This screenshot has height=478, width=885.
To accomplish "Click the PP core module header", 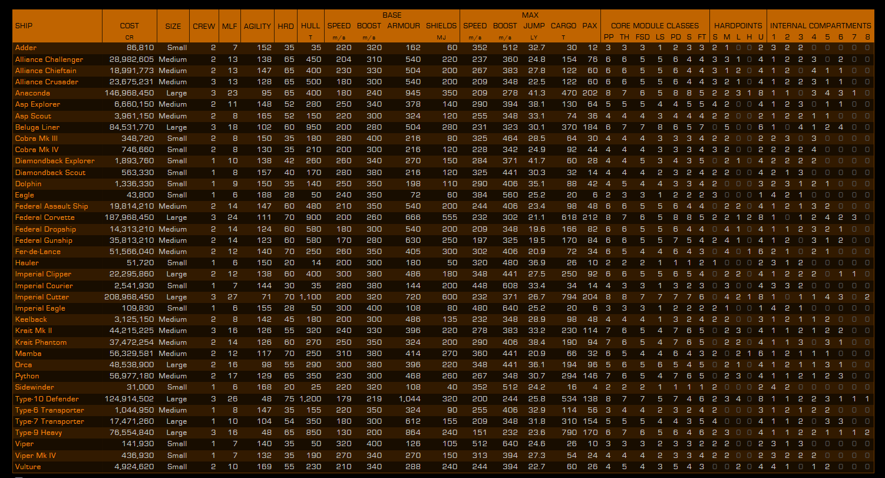I will (609, 37).
